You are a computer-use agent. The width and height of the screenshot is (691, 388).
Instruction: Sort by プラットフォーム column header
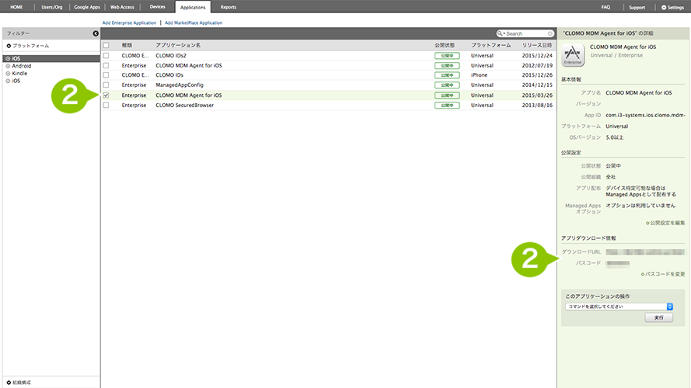click(491, 45)
